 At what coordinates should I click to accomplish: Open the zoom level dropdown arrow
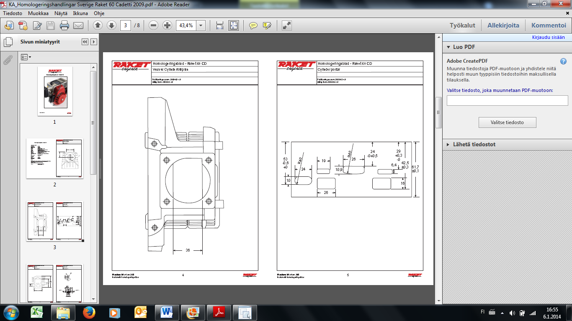click(x=201, y=25)
